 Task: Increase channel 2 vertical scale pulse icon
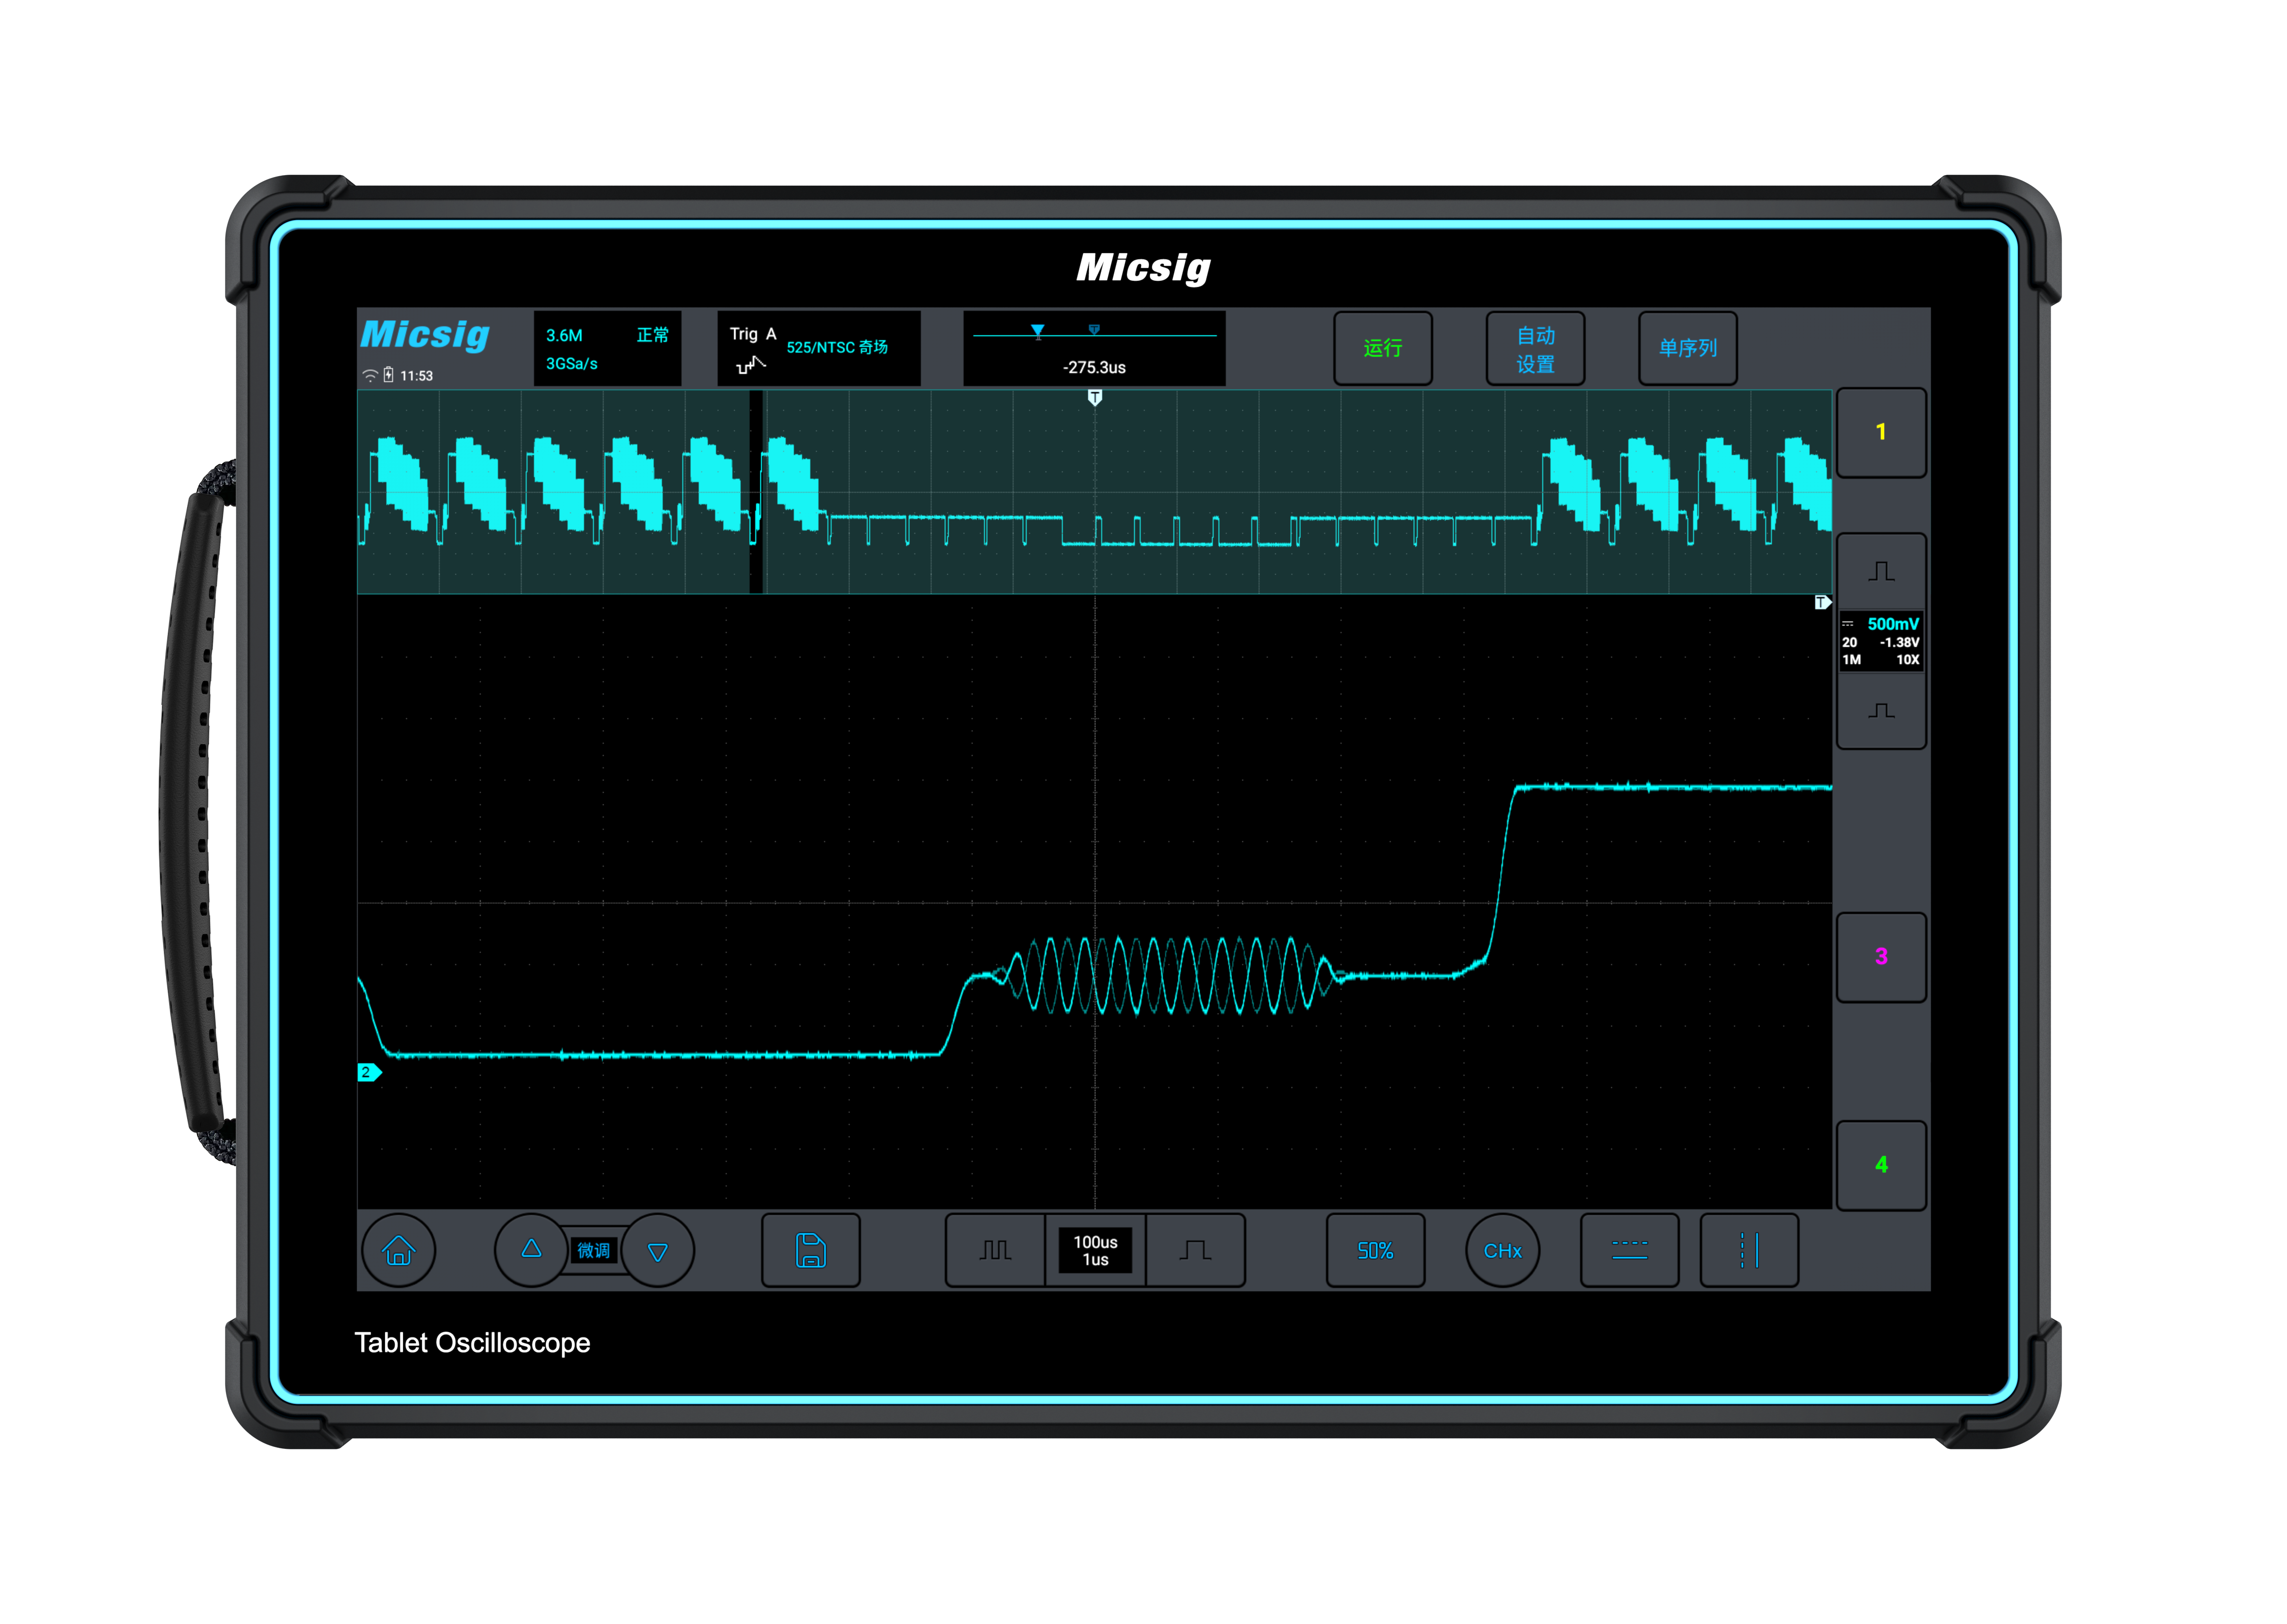(x=1880, y=571)
